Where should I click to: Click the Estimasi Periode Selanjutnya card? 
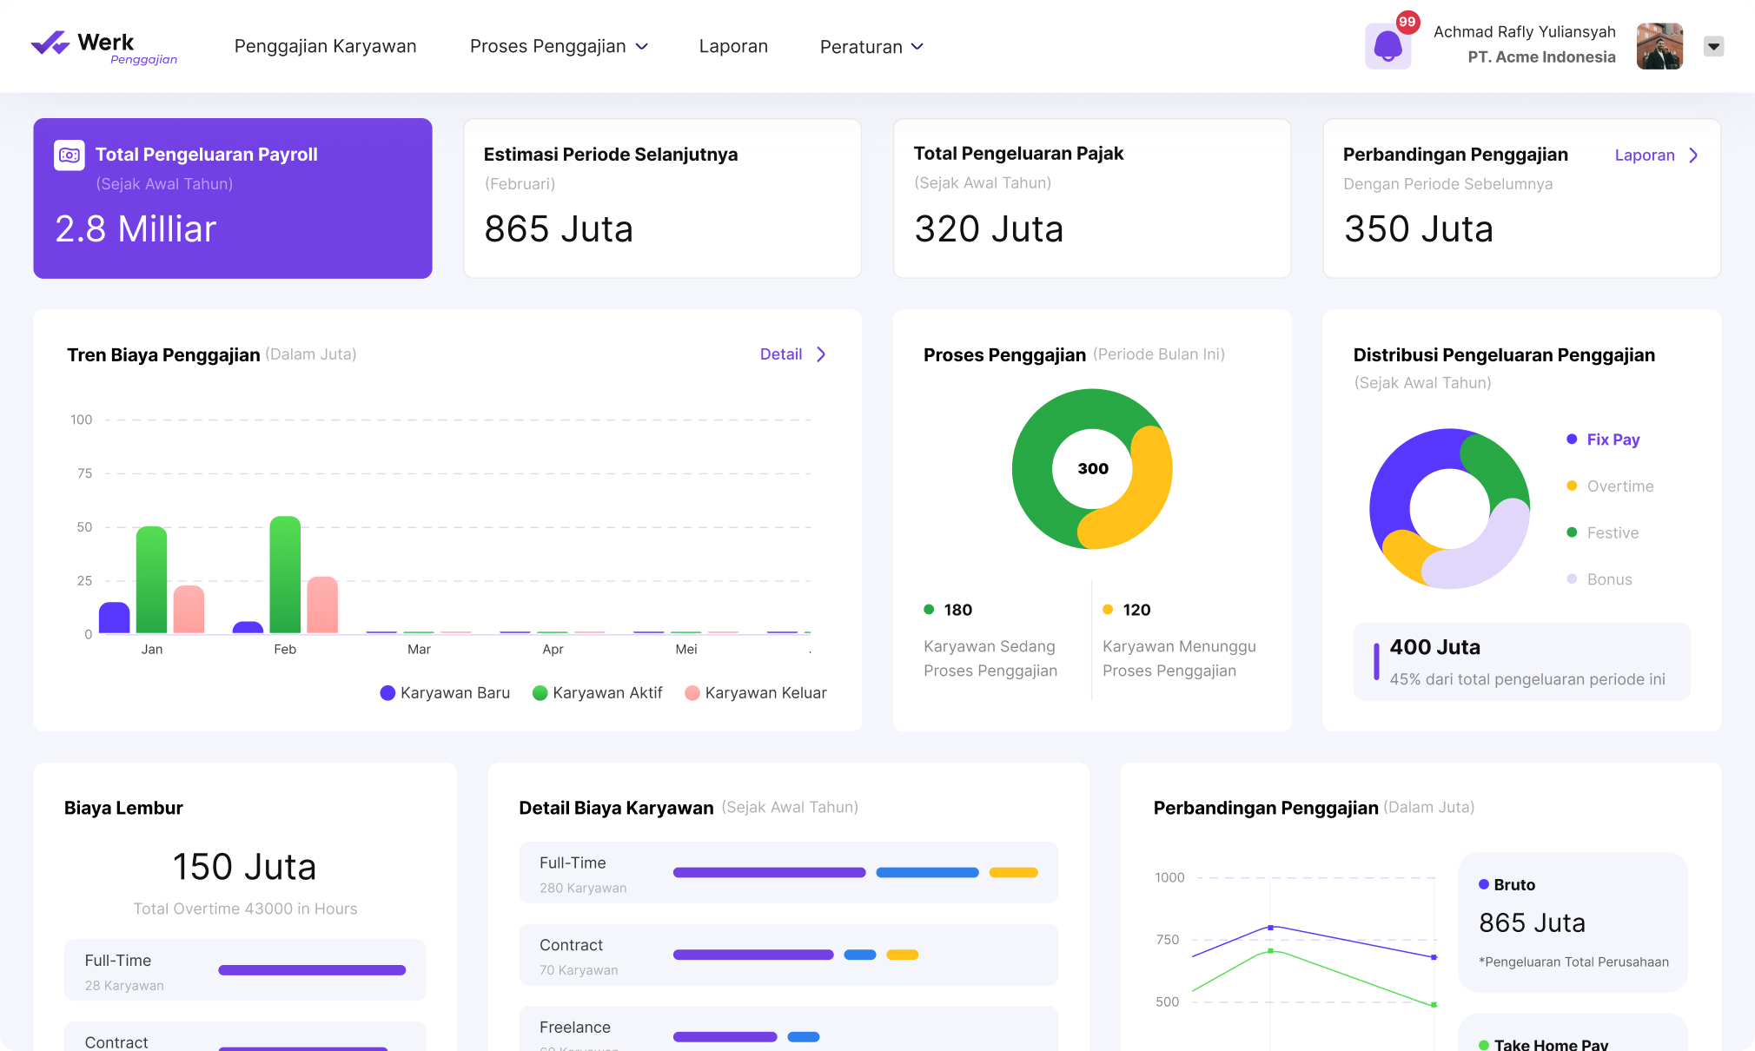(x=663, y=198)
